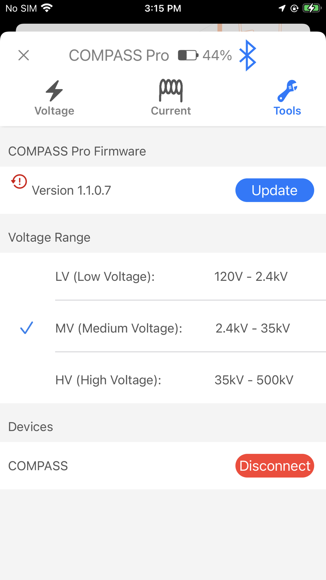The height and width of the screenshot is (580, 326).
Task: Select the Current coil icon
Action: click(171, 90)
